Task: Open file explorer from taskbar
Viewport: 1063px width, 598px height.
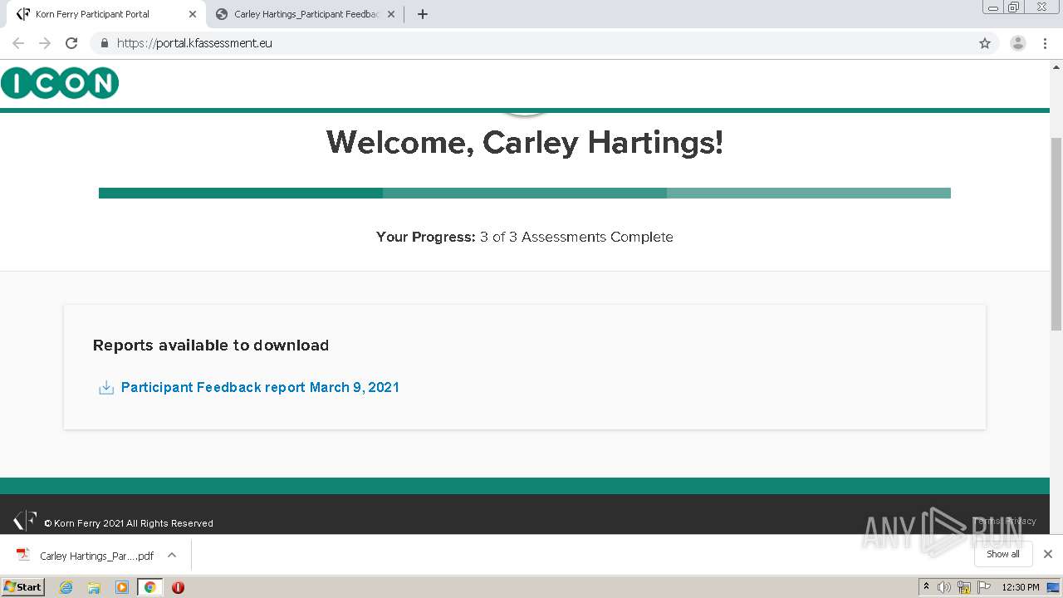Action: pyautogui.click(x=94, y=587)
